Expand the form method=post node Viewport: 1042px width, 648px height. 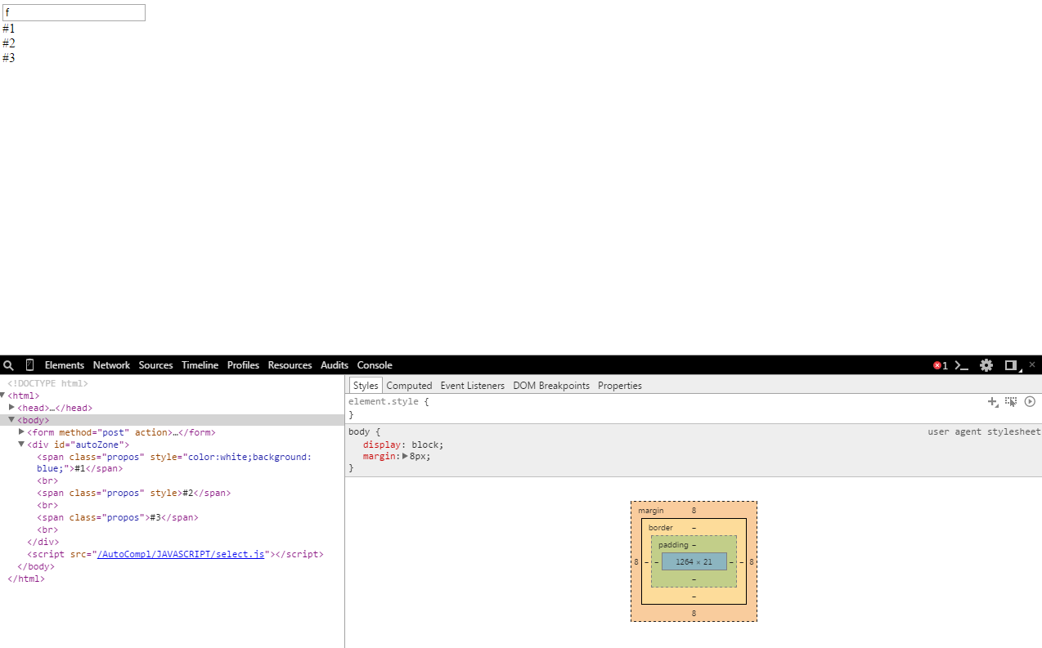(x=21, y=431)
